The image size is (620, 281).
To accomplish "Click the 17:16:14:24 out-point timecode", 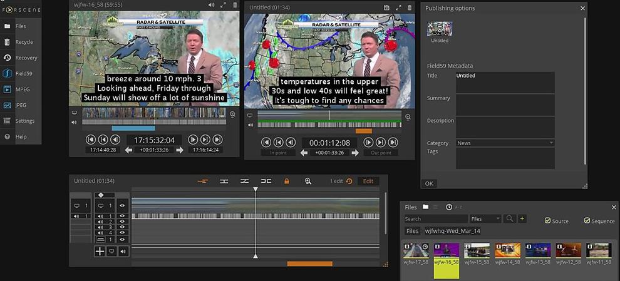I will [205, 150].
